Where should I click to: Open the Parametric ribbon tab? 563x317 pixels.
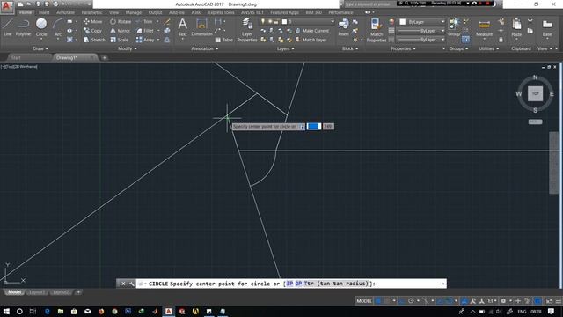tap(91, 12)
